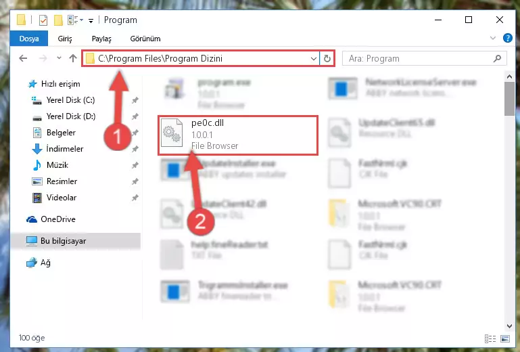Switch to details view icon in status bar
This screenshot has width=520, height=352.
[490, 338]
